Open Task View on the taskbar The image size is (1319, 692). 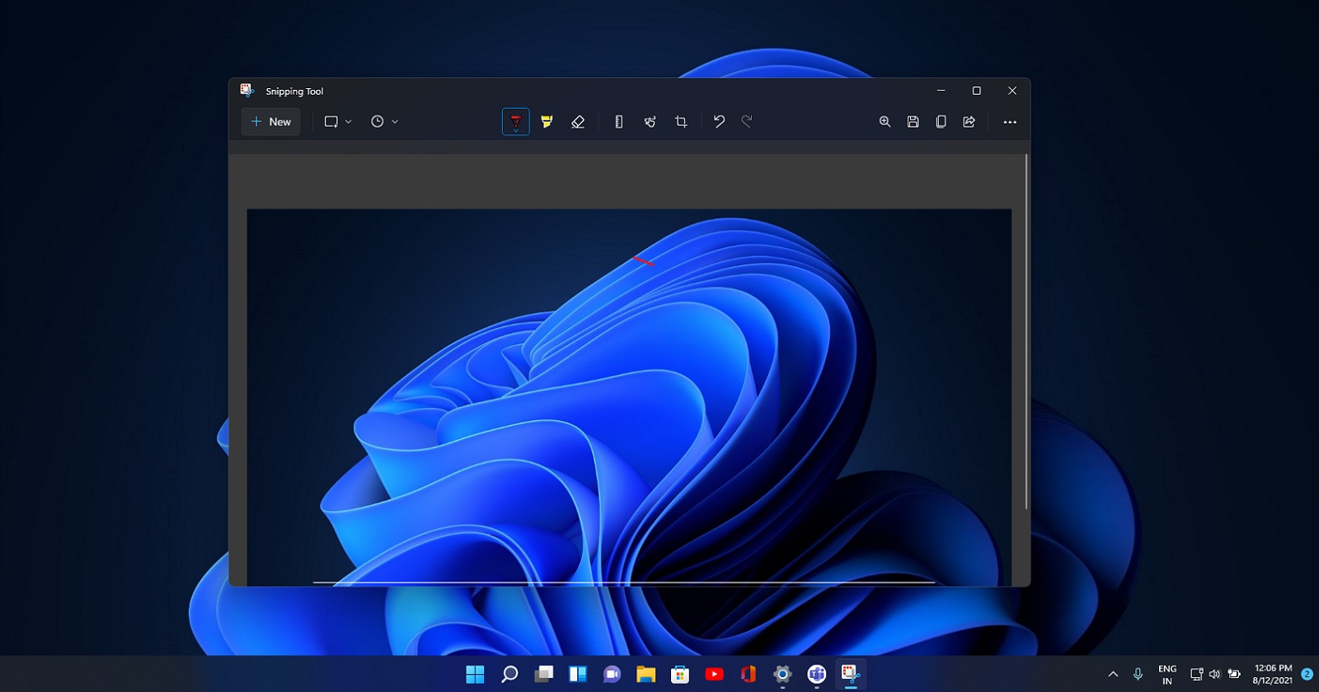(x=544, y=674)
